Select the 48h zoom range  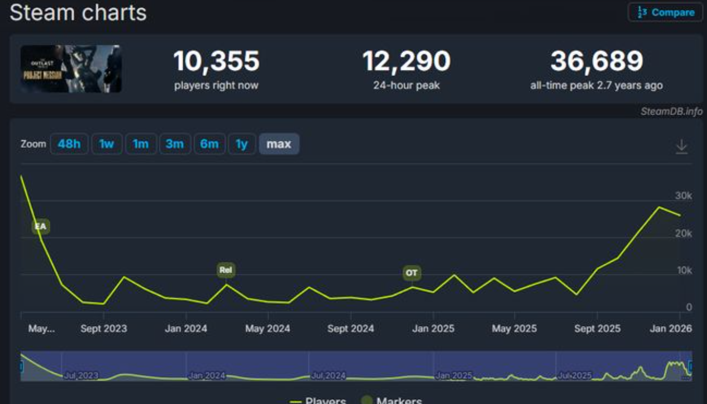69,144
